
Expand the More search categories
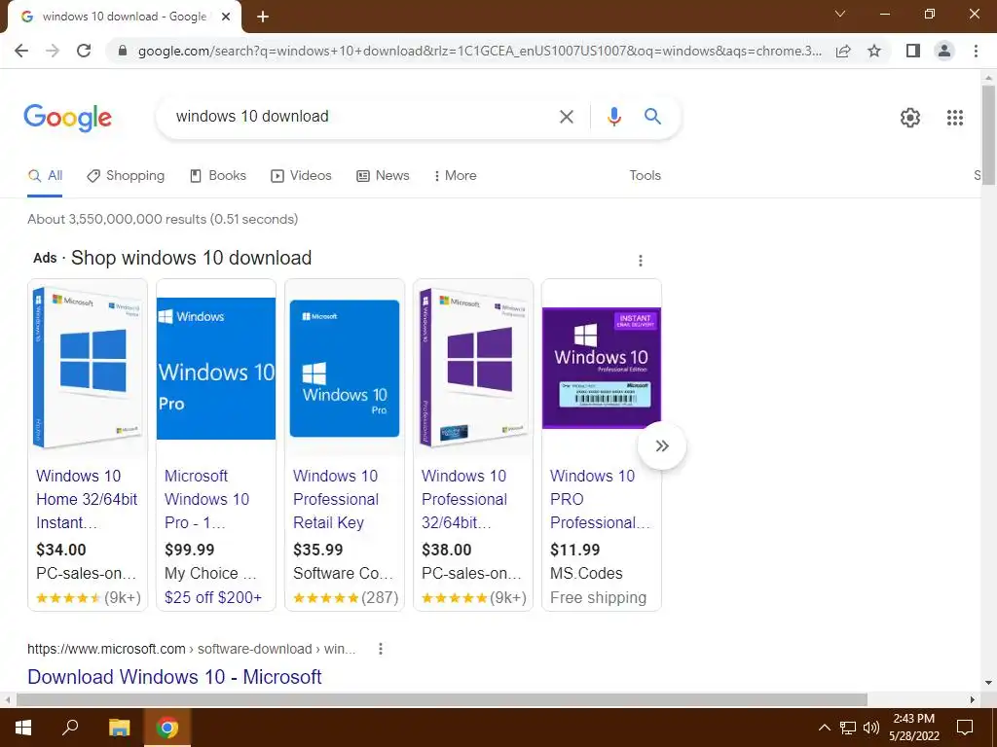455,176
